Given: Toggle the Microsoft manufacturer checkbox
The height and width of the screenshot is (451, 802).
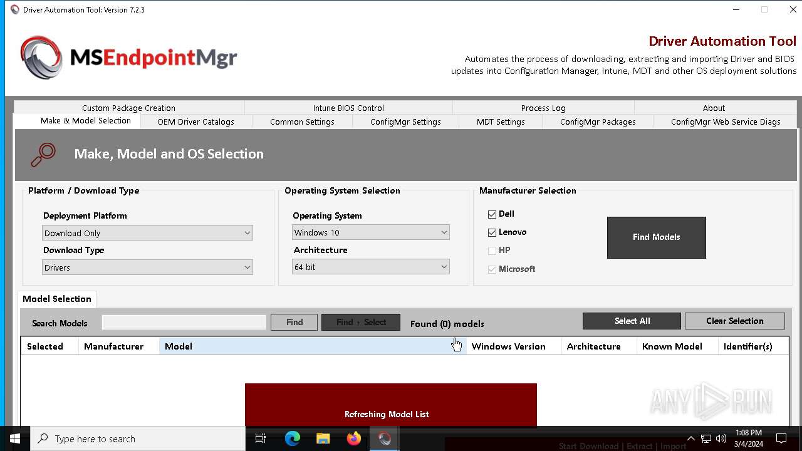Looking at the screenshot, I should tap(492, 269).
